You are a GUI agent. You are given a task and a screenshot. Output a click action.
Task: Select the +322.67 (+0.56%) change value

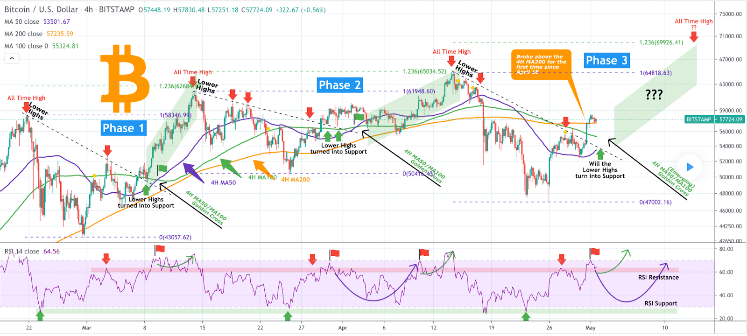[300, 10]
